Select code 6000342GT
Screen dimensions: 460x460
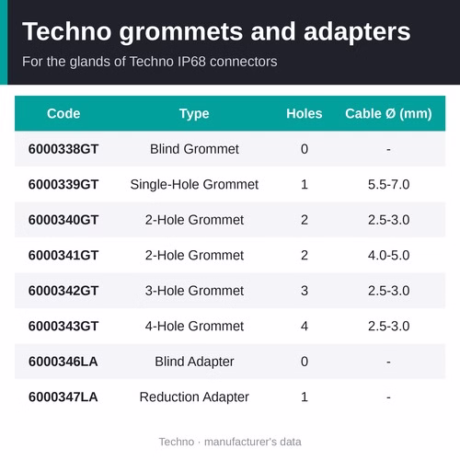(x=63, y=291)
